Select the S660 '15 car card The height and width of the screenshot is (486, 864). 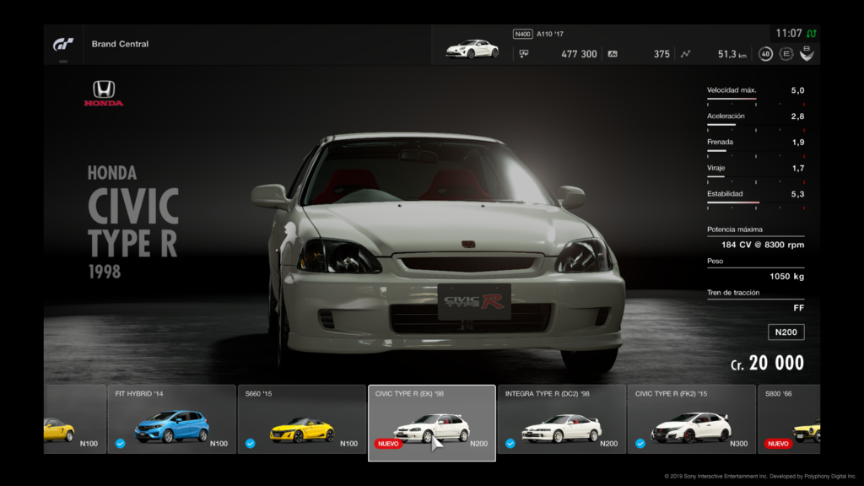click(302, 419)
